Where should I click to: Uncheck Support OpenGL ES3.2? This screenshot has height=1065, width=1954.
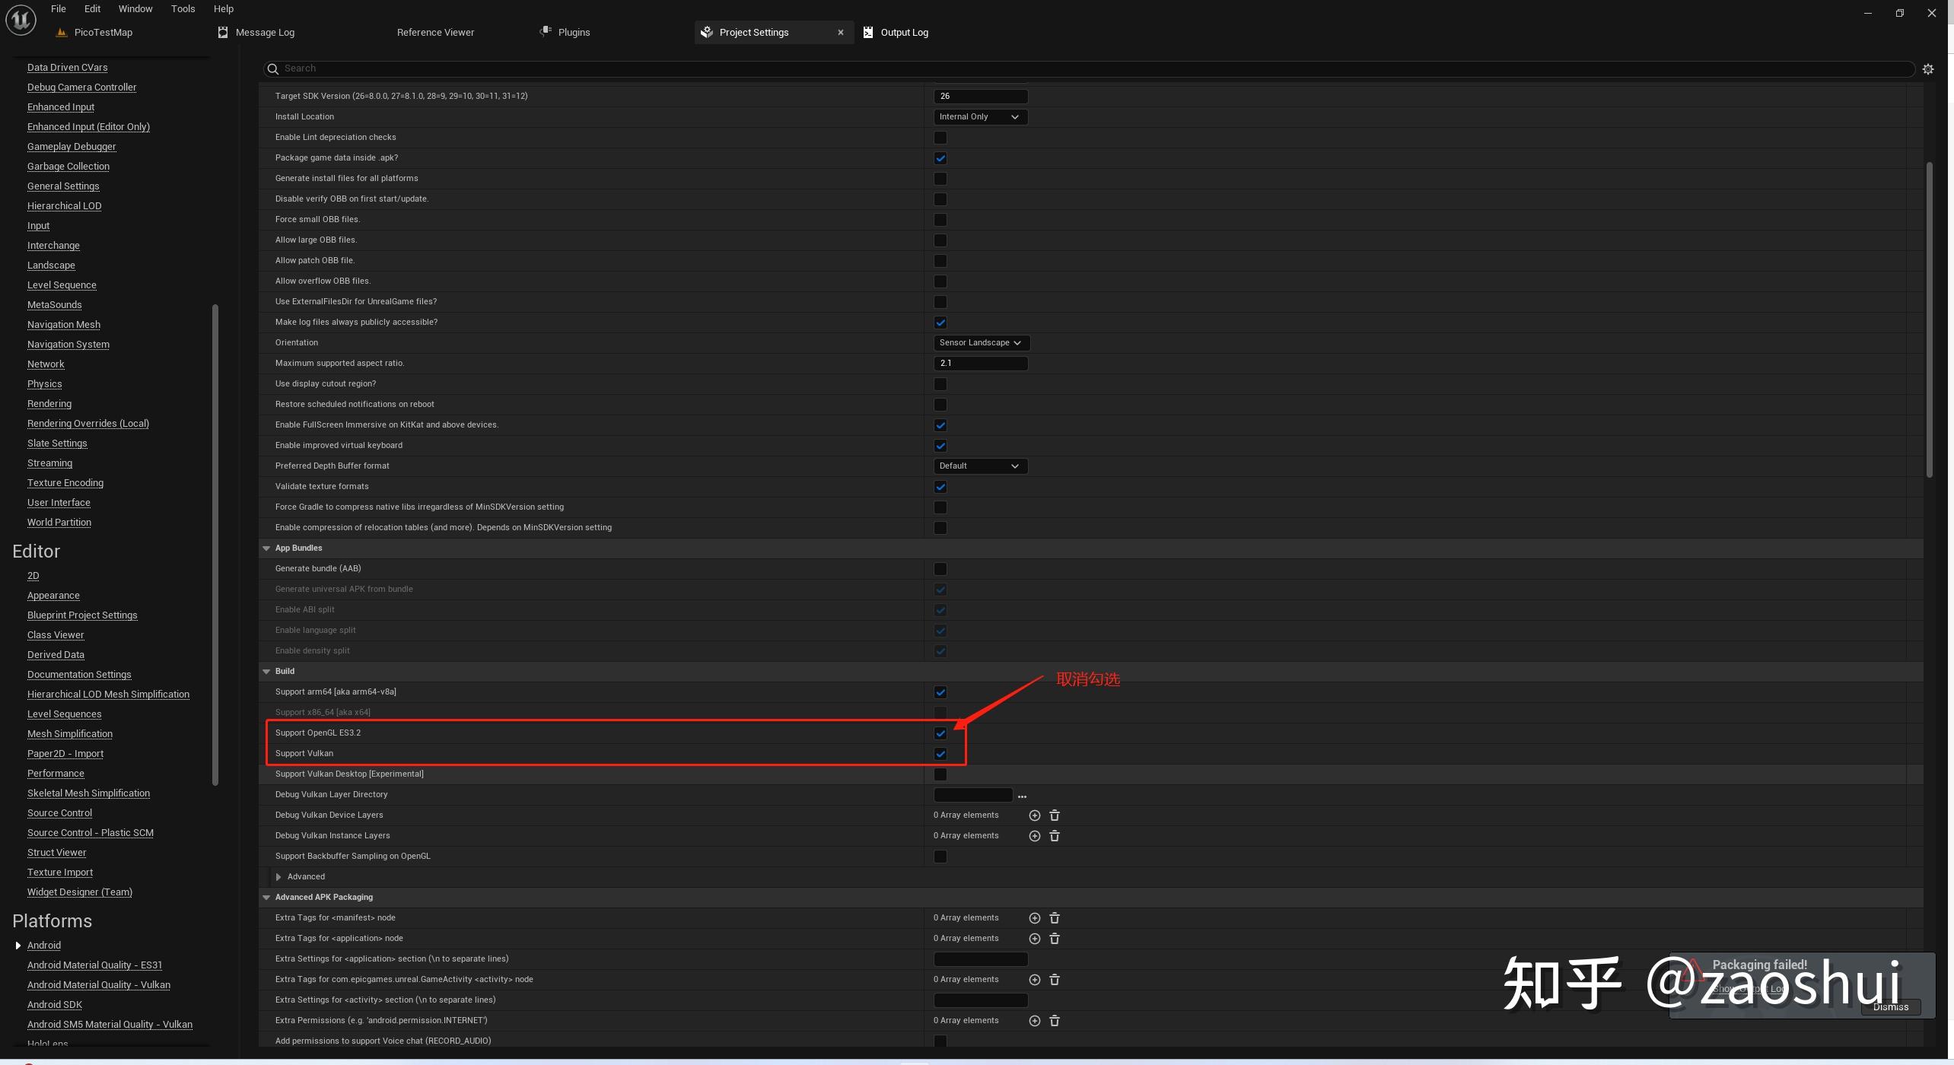coord(940,733)
